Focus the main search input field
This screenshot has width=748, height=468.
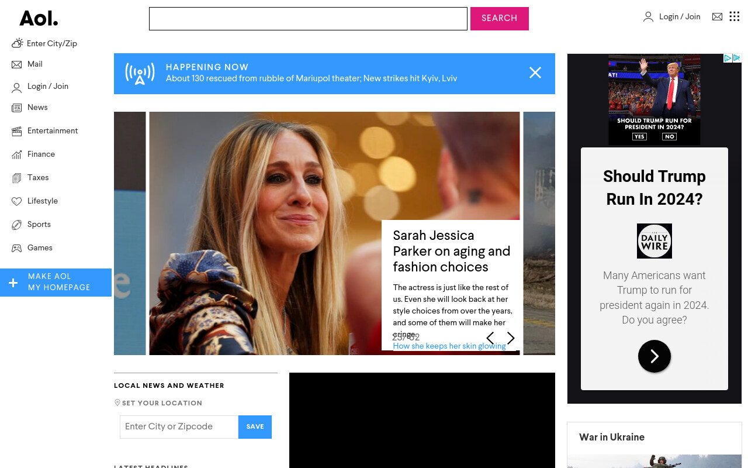[308, 19]
